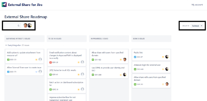Open card [JES] Subscribe to all JQL results
The width and height of the screenshot is (207, 101).
pyautogui.click(x=67, y=73)
